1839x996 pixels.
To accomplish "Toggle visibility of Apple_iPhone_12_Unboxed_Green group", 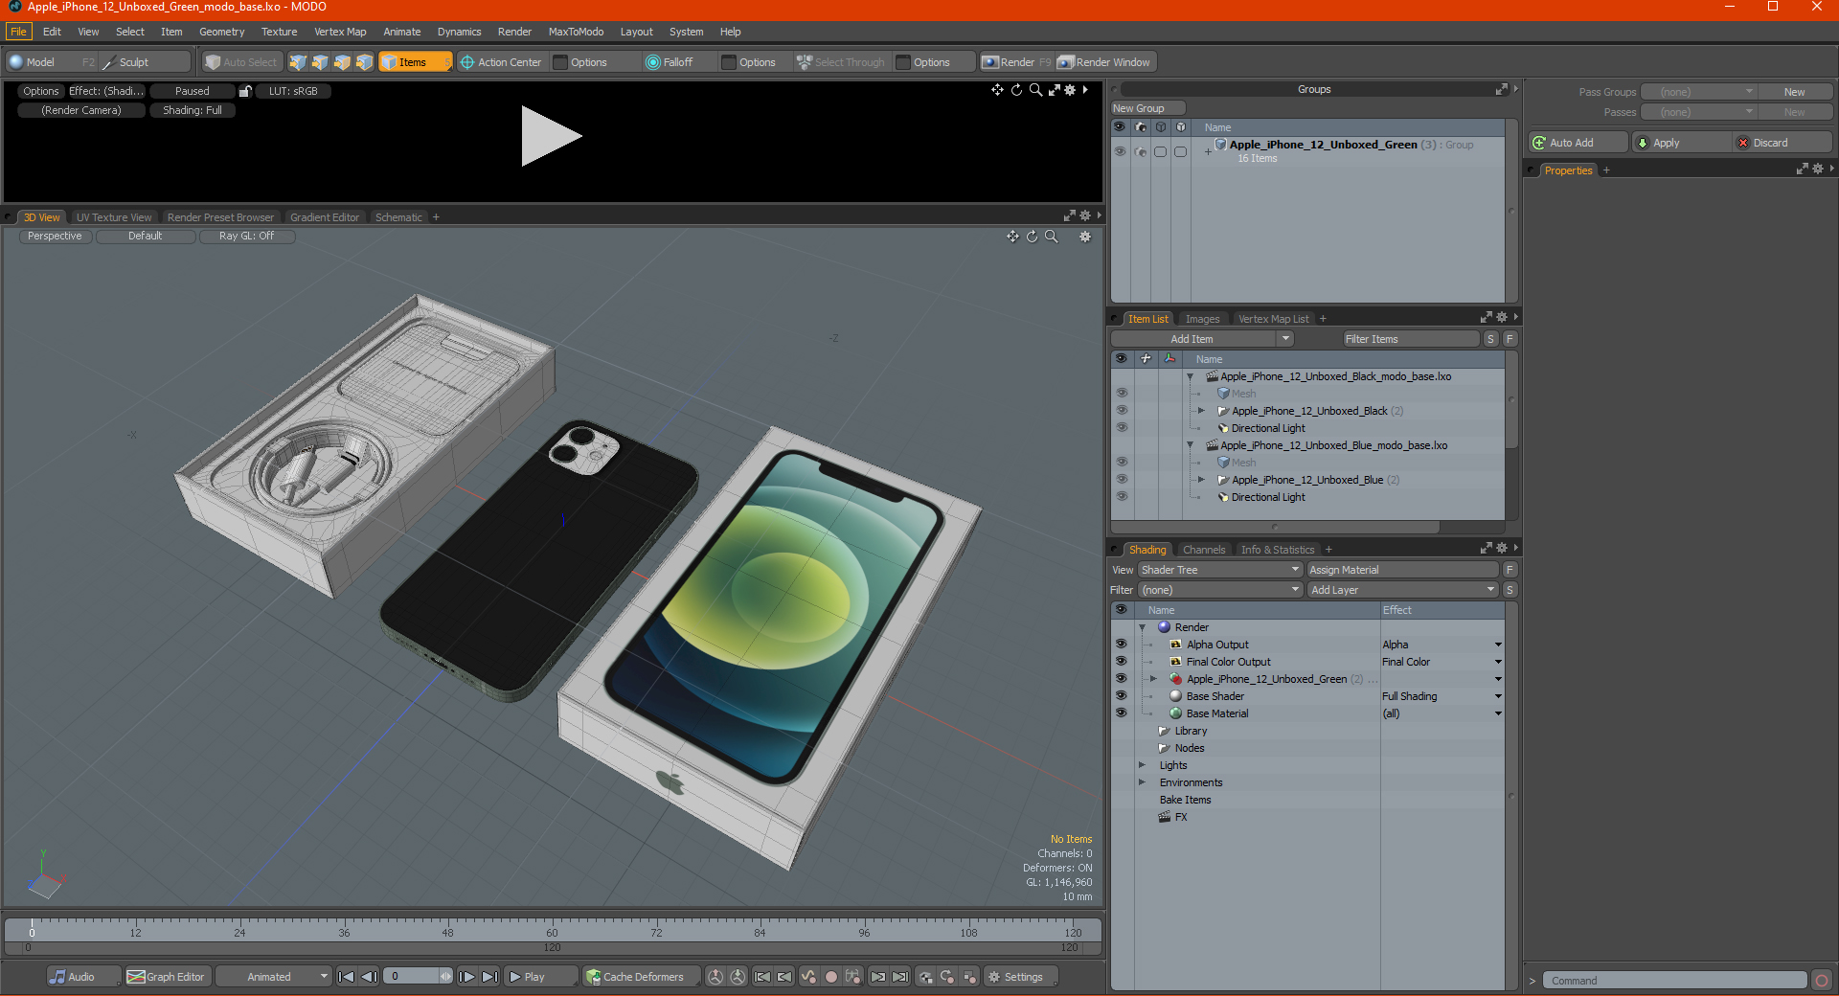I will [1120, 151].
